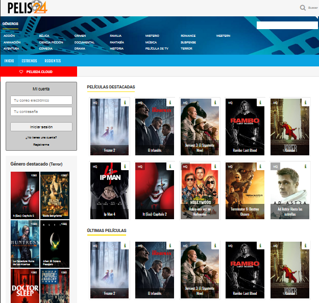Open the Western genre
This screenshot has height=303, width=319.
pyautogui.click(x=223, y=36)
